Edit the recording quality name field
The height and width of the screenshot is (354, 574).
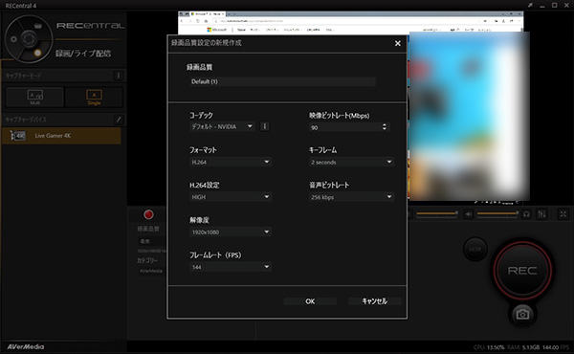coord(282,81)
